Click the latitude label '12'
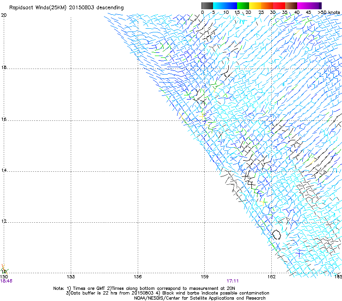The width and height of the screenshot is (342, 301). [x=4, y=221]
